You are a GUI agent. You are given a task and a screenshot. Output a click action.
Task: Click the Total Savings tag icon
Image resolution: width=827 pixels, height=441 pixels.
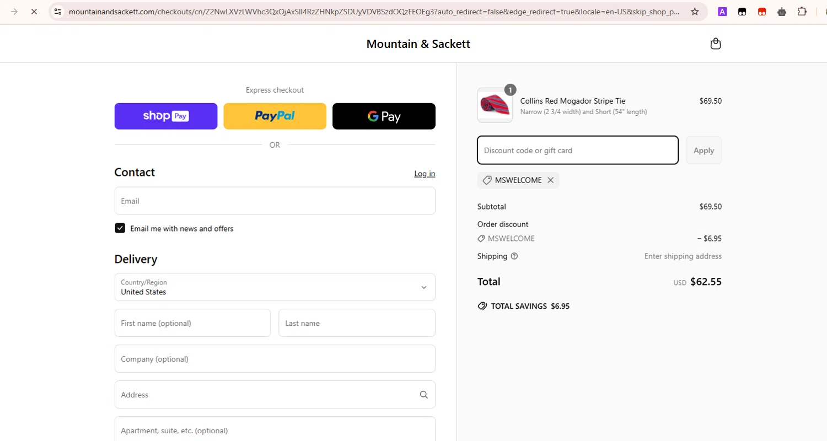pyautogui.click(x=482, y=306)
